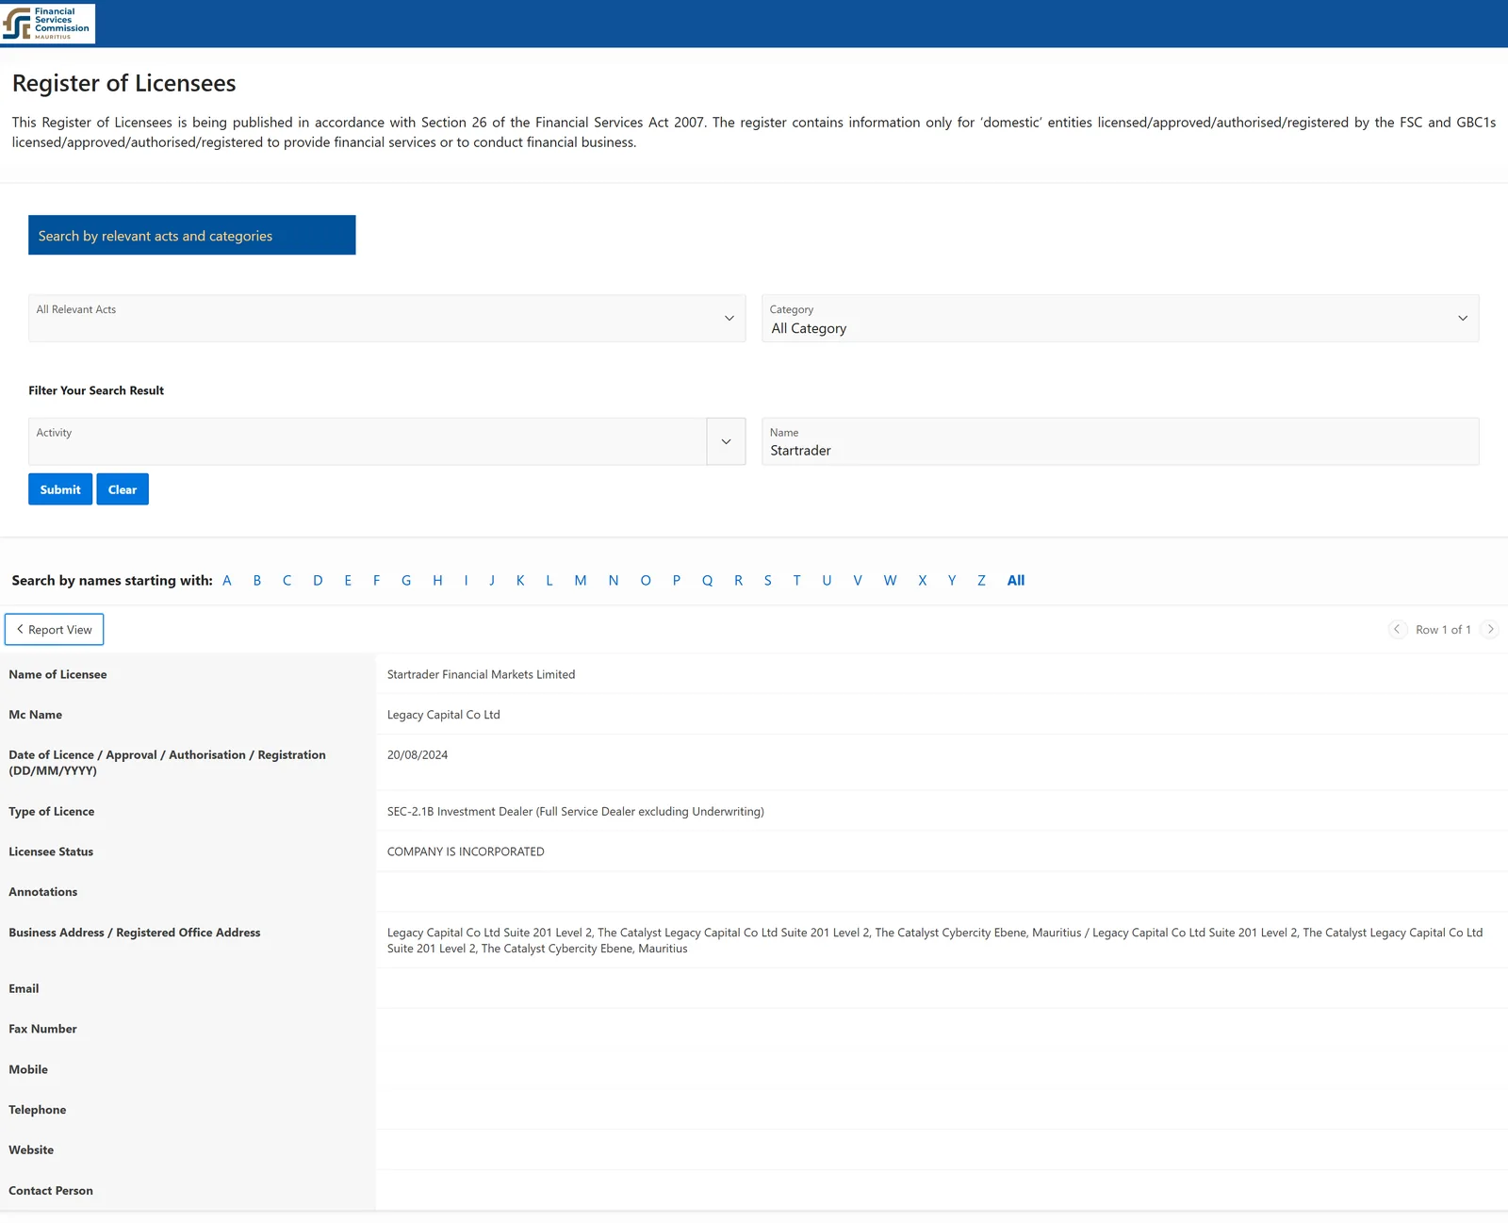
Task: Filter names starting with C
Action: 287,581
